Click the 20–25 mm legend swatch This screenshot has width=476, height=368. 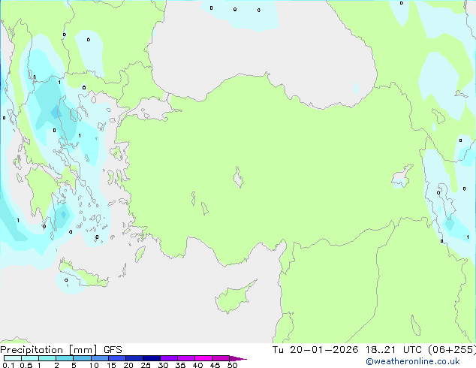134,358
